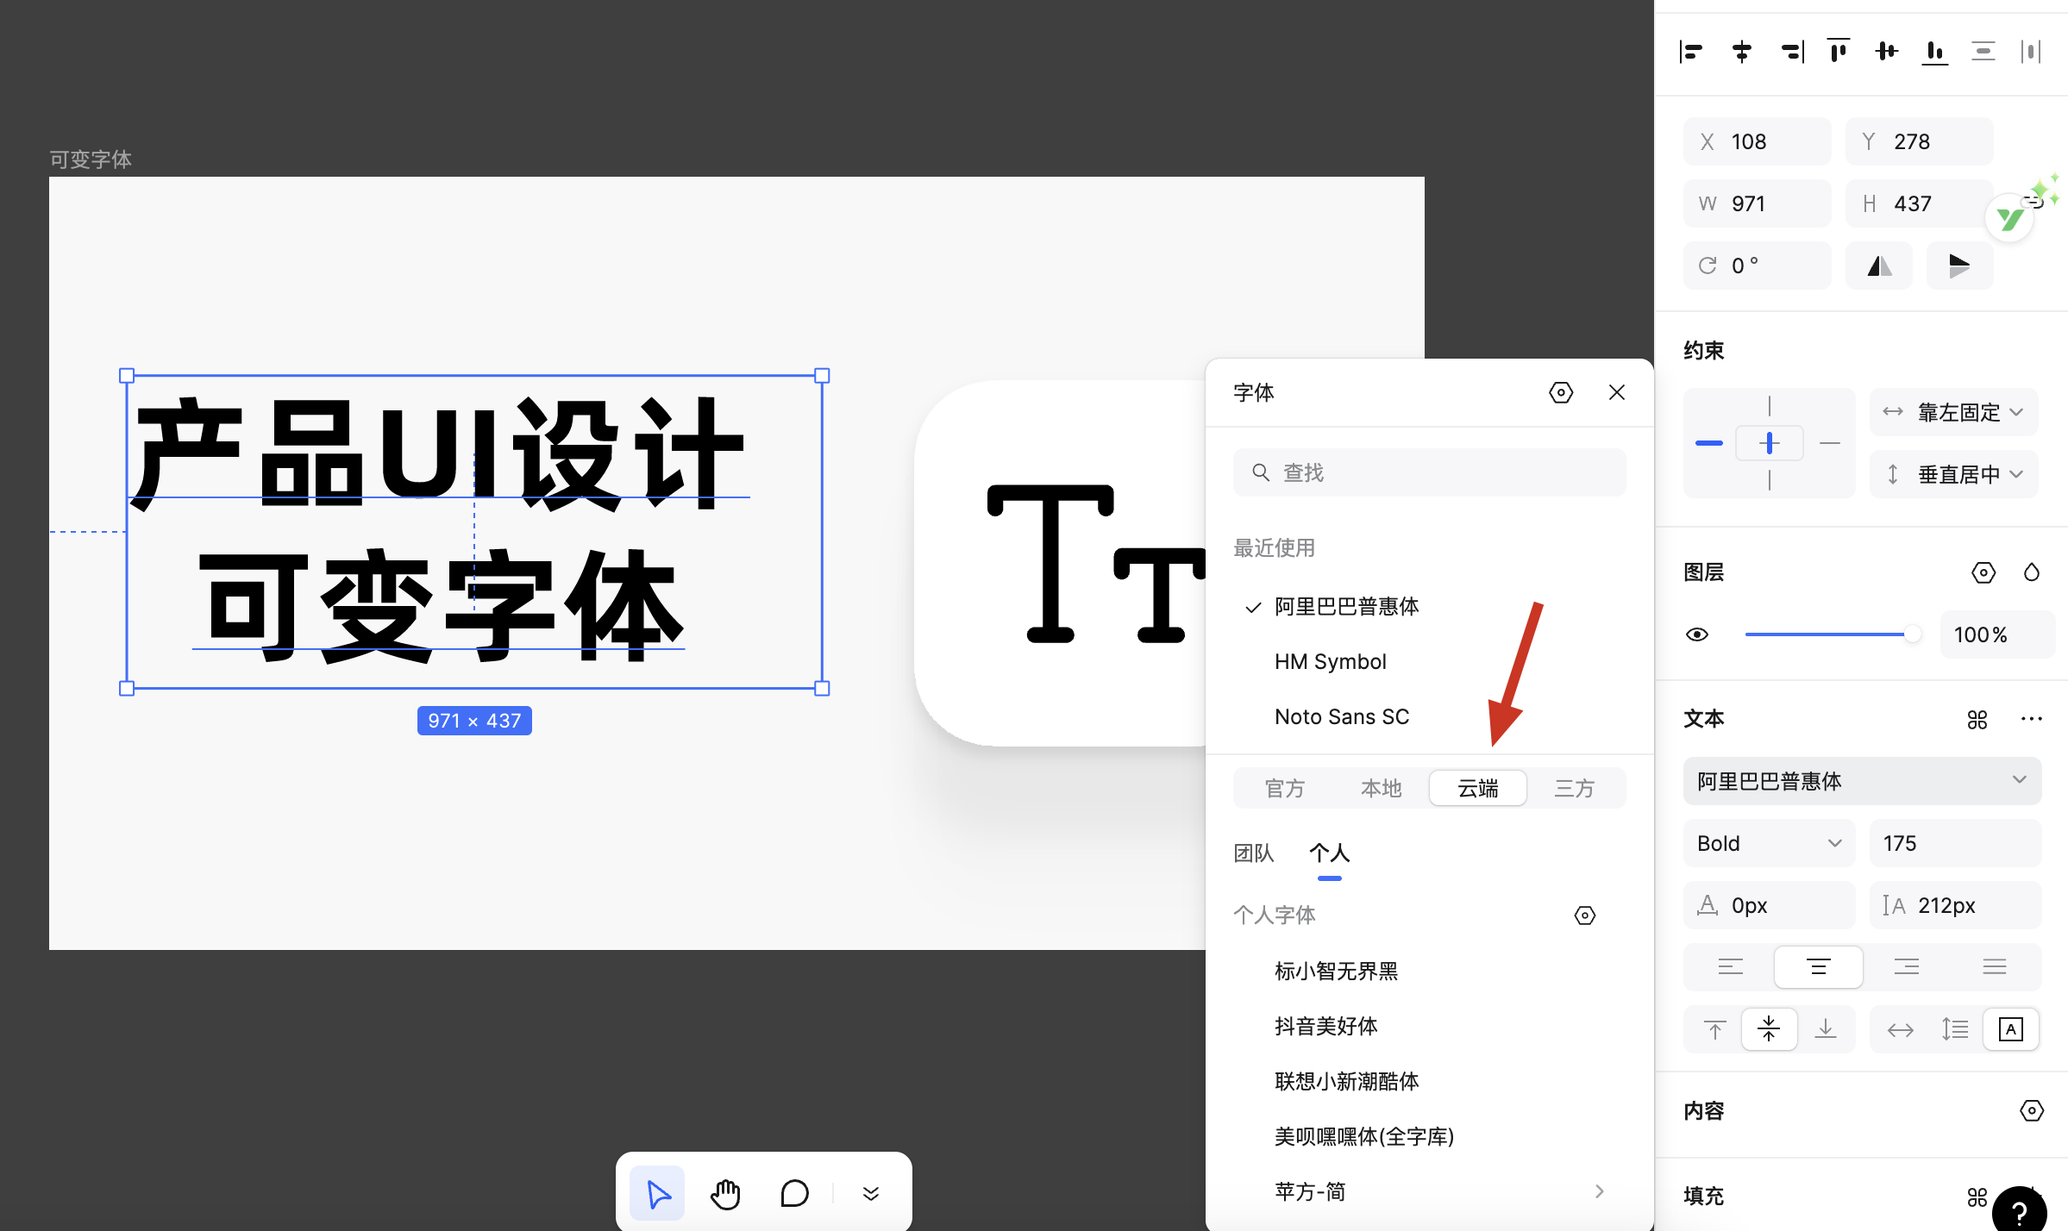This screenshot has height=1231, width=2068.
Task: Switch to the 本地 fonts tab
Action: click(x=1381, y=788)
